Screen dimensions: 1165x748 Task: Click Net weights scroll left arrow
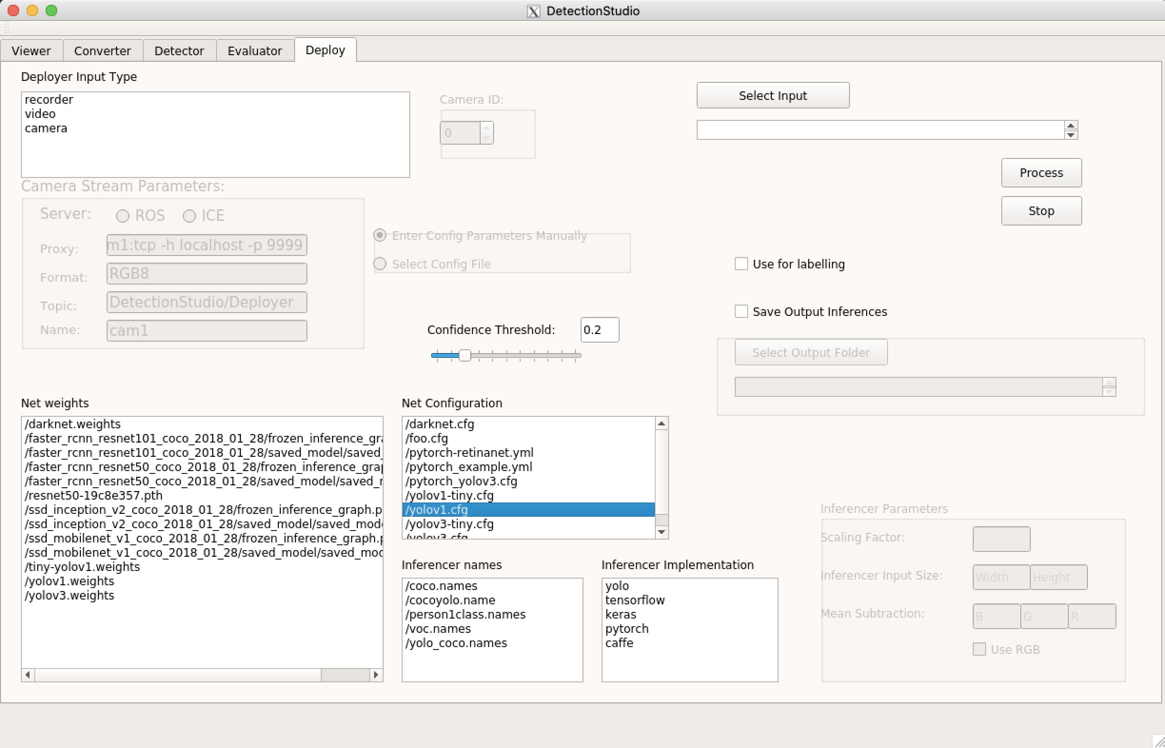pos(28,675)
